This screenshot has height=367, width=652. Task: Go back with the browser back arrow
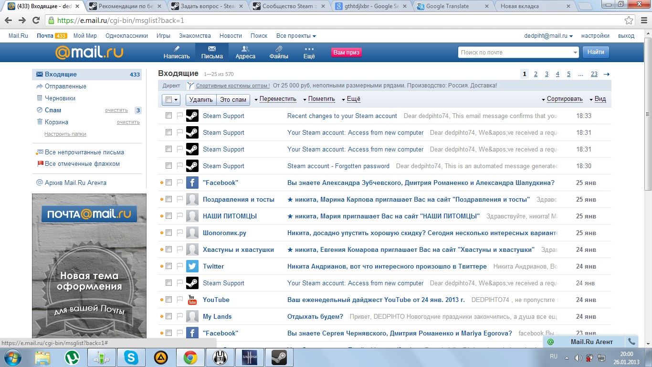(x=9, y=21)
